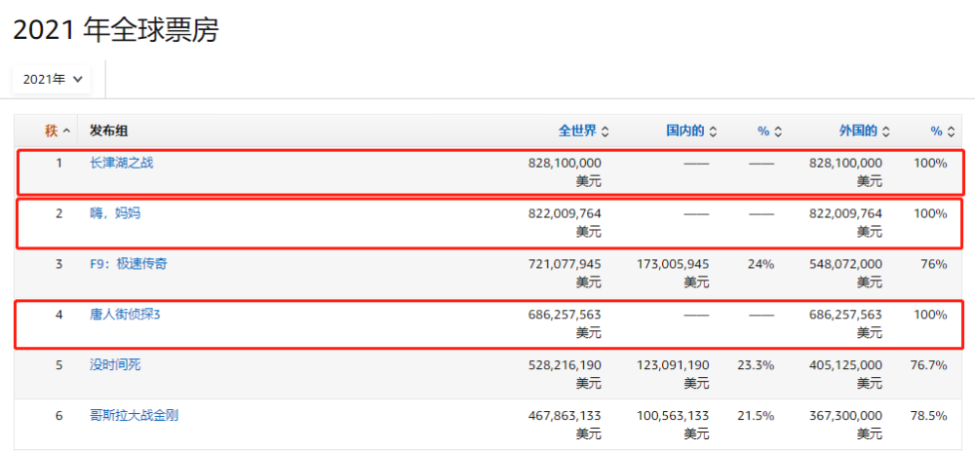Select rank number 3 cell
The width and height of the screenshot is (975, 451).
coord(59,264)
